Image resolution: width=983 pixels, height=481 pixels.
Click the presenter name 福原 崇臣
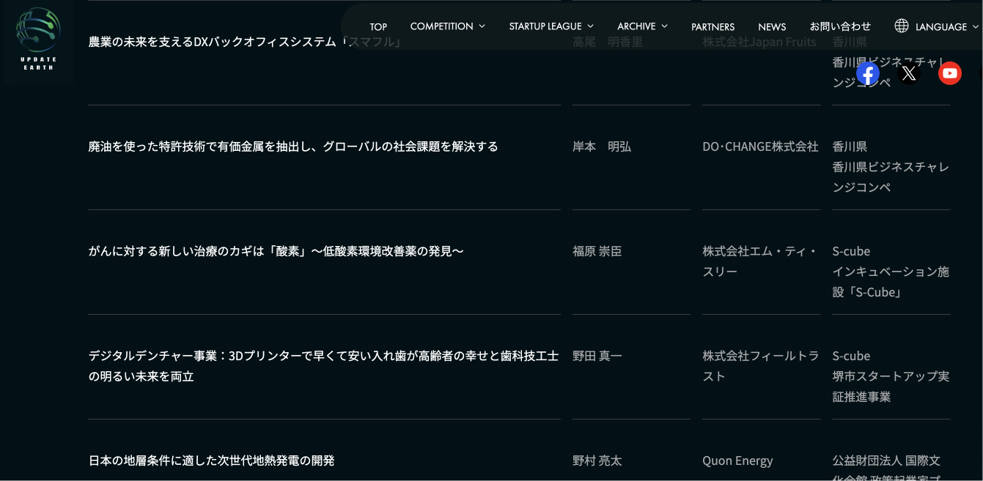(597, 251)
